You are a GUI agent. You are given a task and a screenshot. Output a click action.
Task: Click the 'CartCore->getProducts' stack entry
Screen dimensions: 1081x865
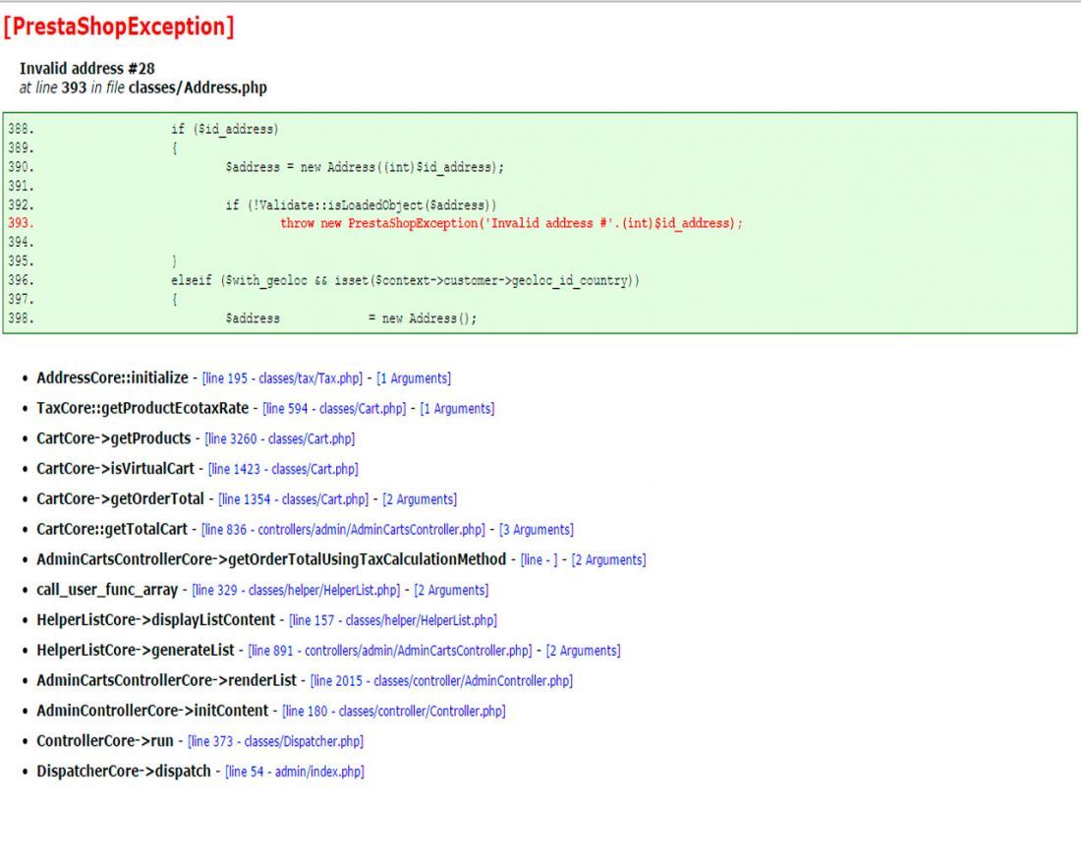(114, 439)
